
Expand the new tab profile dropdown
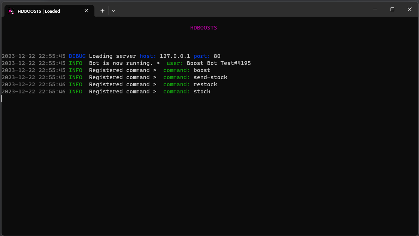click(x=113, y=11)
